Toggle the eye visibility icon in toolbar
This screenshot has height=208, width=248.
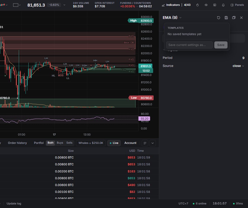point(206,5)
